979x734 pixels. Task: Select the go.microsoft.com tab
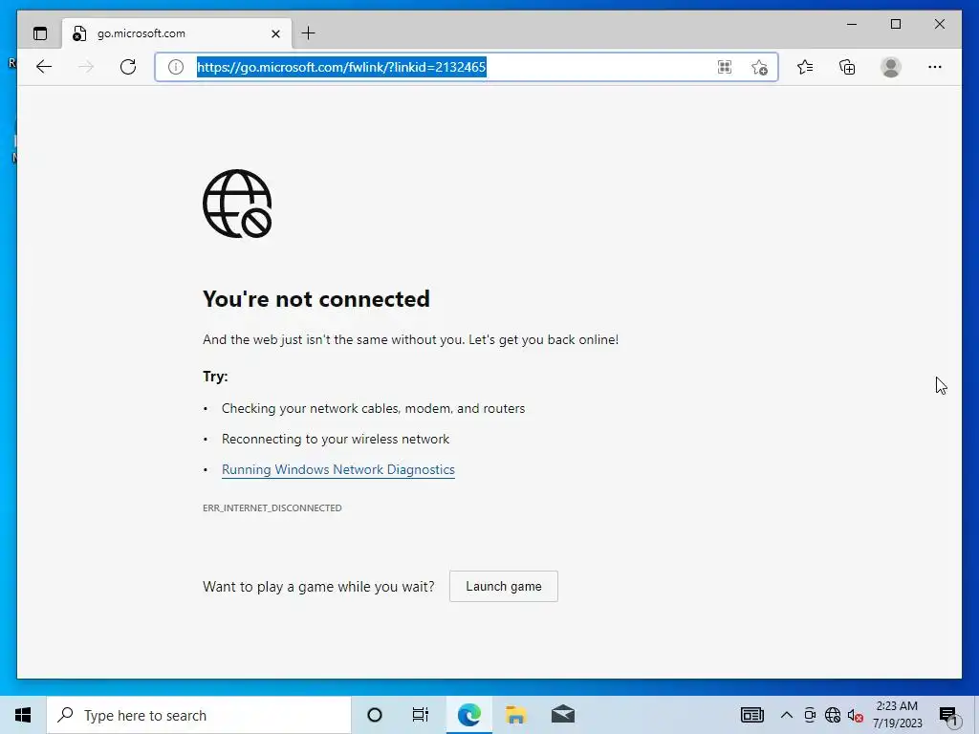click(177, 33)
